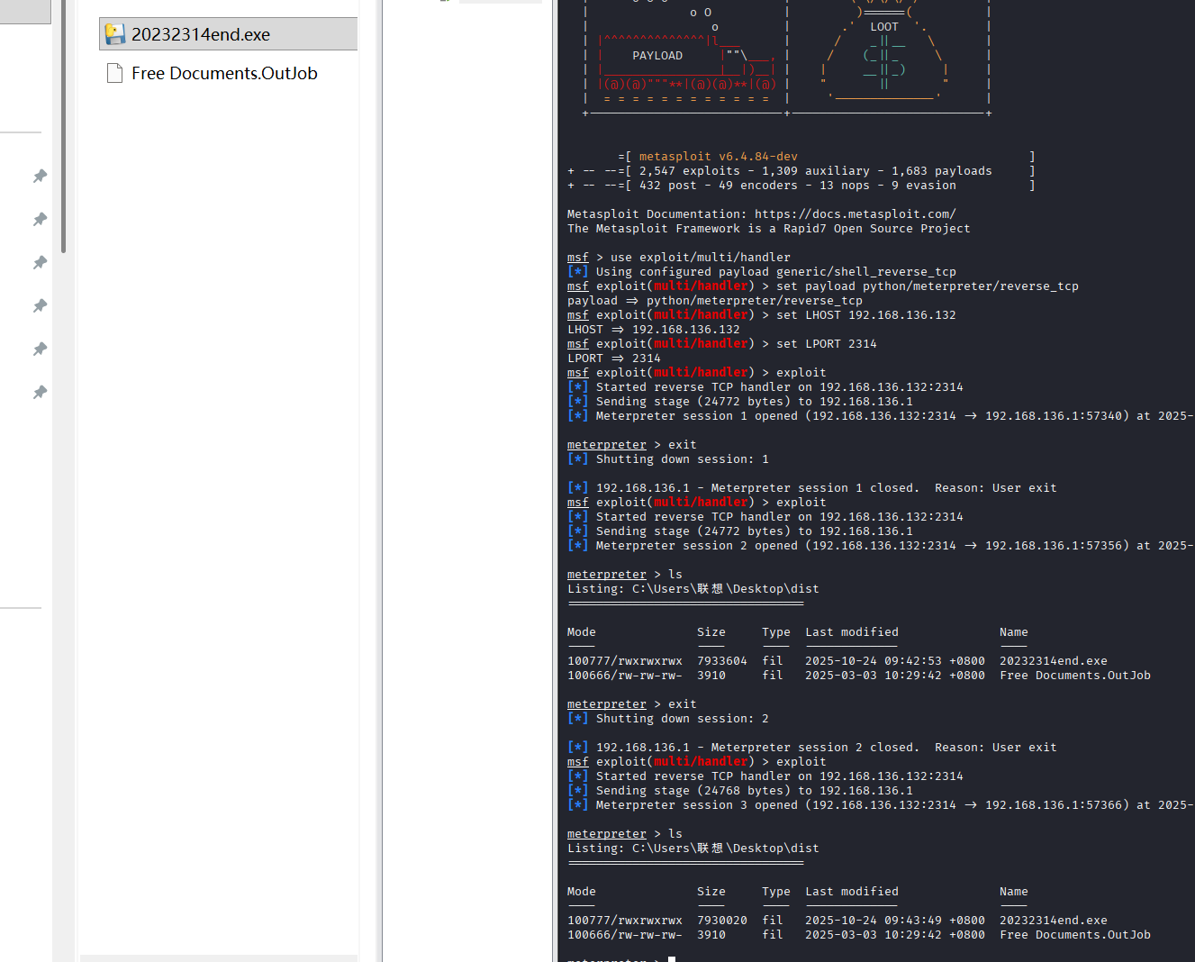This screenshot has height=962, width=1195.
Task: Click the timestamp '2025-10-24 09:43:49 +0800'
Action: (895, 921)
